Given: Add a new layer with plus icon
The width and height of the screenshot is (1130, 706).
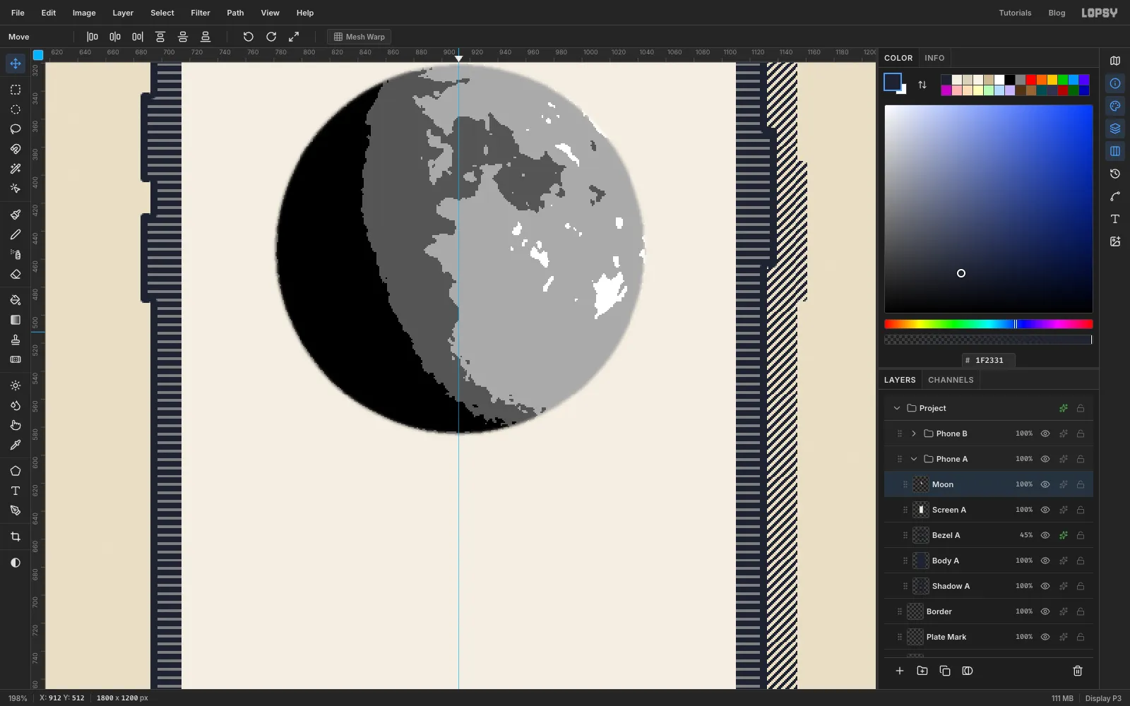Looking at the screenshot, I should tap(900, 671).
